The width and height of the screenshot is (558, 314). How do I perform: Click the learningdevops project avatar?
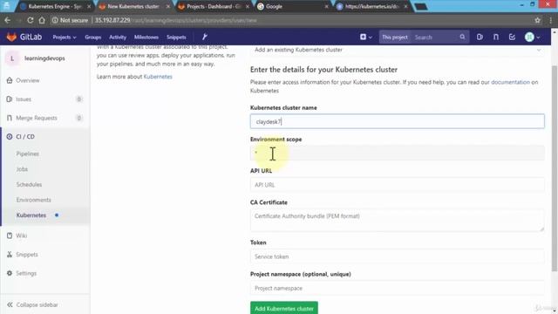12,58
